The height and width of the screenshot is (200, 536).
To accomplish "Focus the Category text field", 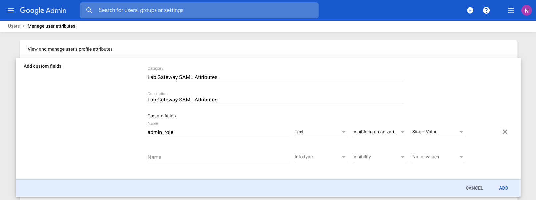I will pos(275,77).
